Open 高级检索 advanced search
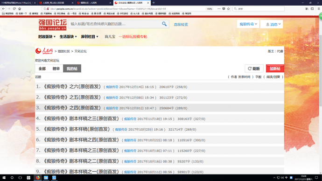Viewport: 322px width, 181px height. [x=181, y=24]
